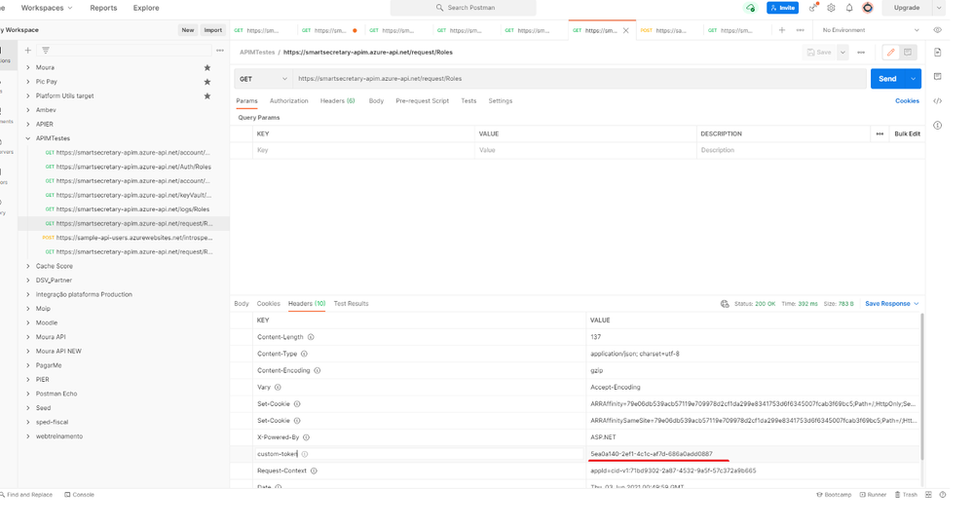Show info for Content-Encoding header

pos(318,370)
